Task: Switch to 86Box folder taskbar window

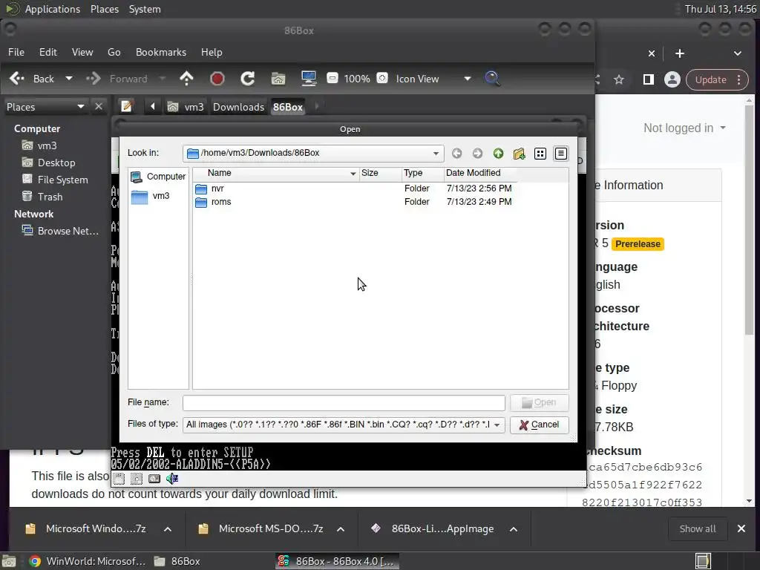Action: coord(177,561)
